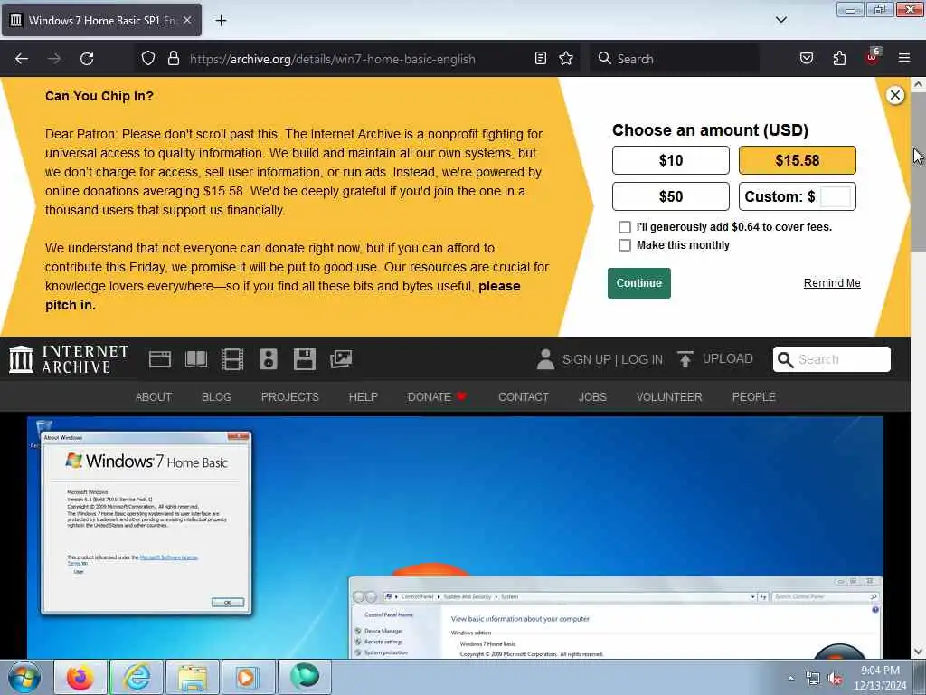Click the Remind Me link

pyautogui.click(x=832, y=283)
